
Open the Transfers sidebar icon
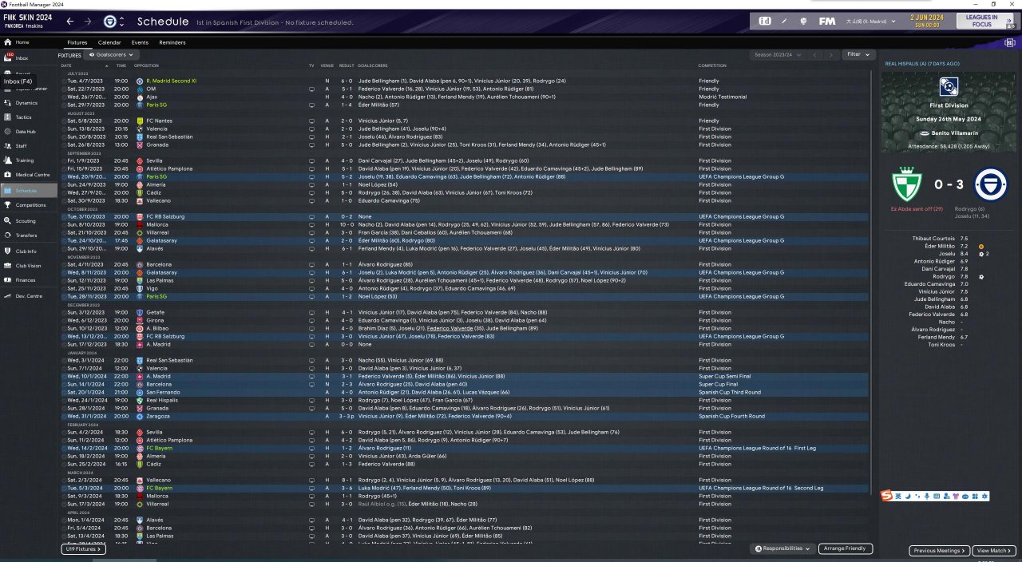[x=8, y=235]
